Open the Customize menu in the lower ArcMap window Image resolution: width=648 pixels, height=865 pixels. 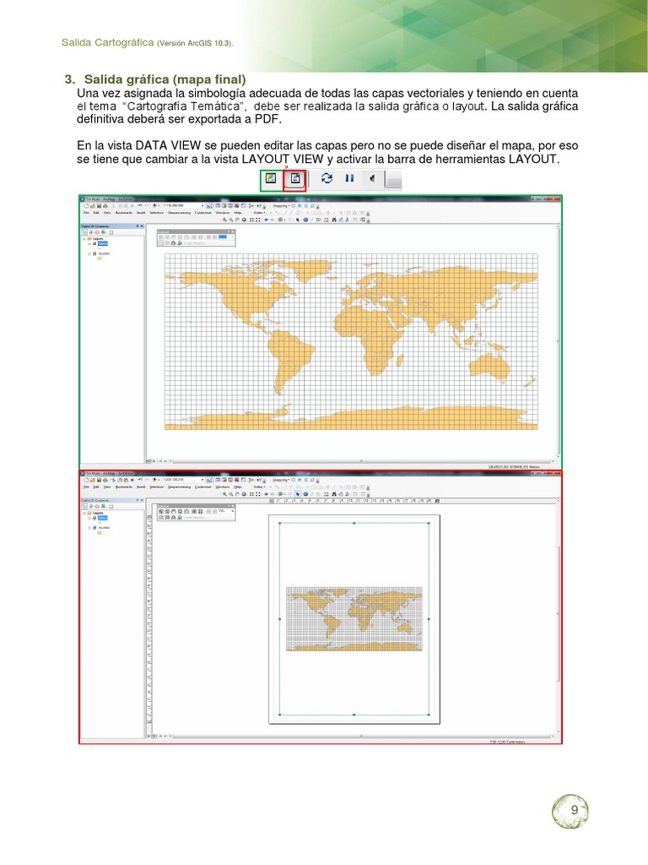click(x=202, y=487)
